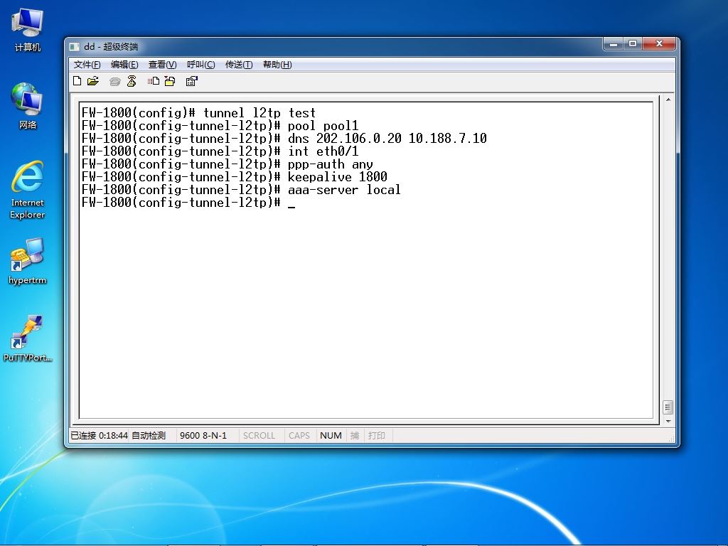The height and width of the screenshot is (546, 728).
Task: Click the 打印 status indicator
Action: 377,436
